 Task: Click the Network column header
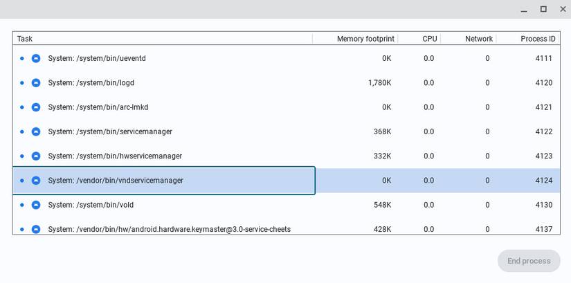pyautogui.click(x=478, y=39)
